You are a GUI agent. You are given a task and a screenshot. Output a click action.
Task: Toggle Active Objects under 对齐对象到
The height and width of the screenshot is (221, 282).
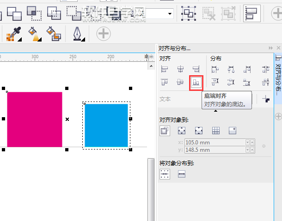[165, 131]
